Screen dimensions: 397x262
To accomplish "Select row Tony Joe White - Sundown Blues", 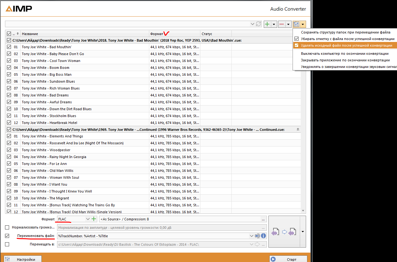I will click(x=153, y=81).
